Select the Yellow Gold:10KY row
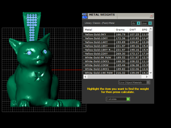The image size is (171, 128). 116,38
